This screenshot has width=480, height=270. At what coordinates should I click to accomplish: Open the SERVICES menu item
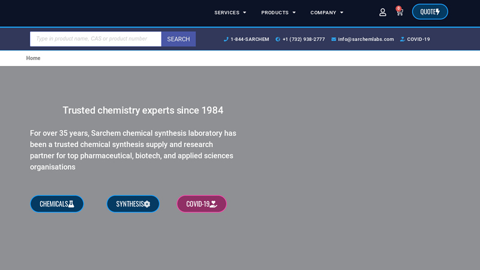tap(227, 13)
